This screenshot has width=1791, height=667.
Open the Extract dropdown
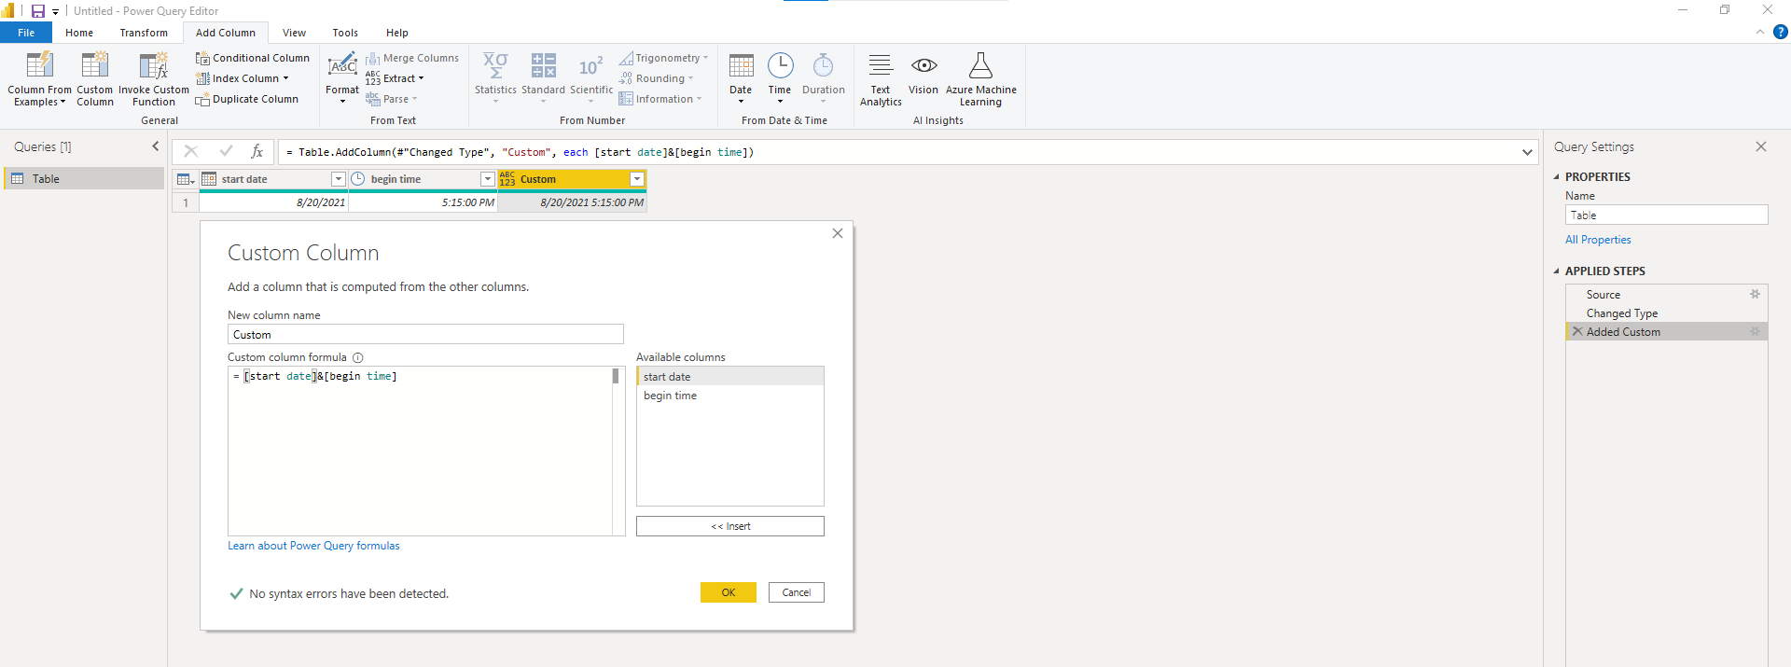(395, 78)
